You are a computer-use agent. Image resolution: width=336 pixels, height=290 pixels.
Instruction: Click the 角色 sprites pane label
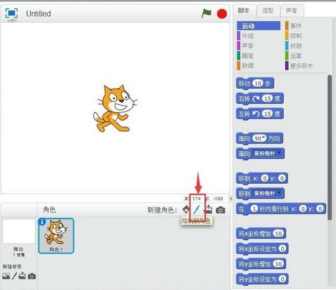click(x=49, y=210)
